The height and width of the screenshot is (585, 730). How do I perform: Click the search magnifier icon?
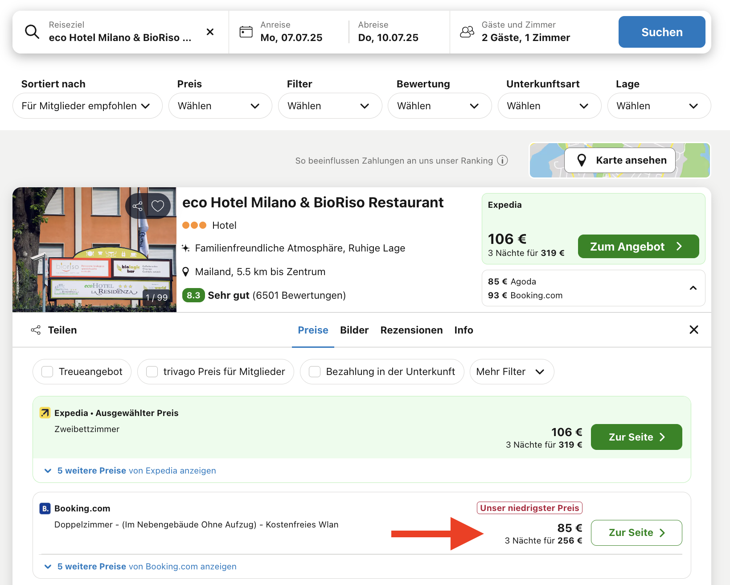coord(32,32)
